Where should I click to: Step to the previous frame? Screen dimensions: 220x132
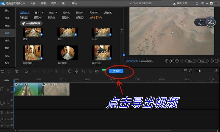[x=166, y=61]
